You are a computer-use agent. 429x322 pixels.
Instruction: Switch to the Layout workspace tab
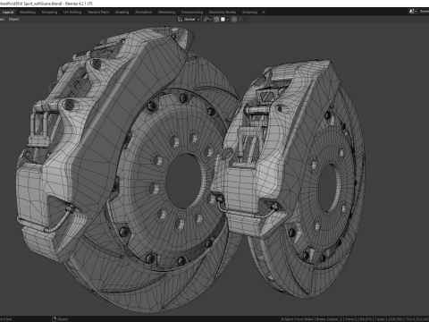point(8,13)
